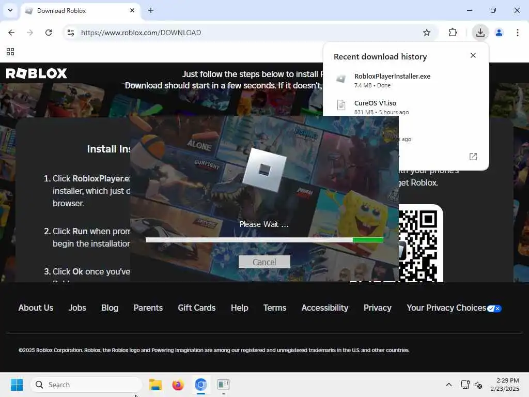Open the Help footer link

(240, 308)
